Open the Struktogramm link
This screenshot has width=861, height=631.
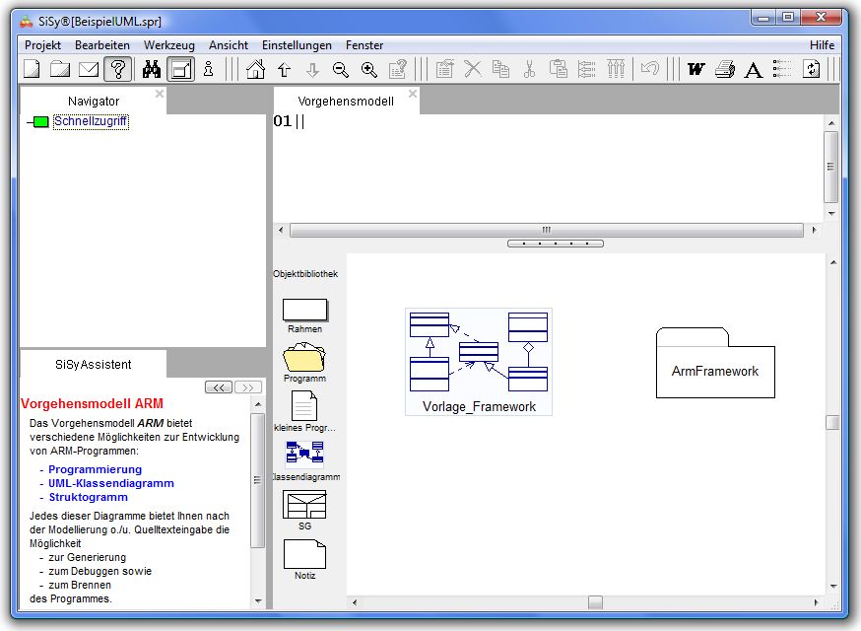click(89, 497)
